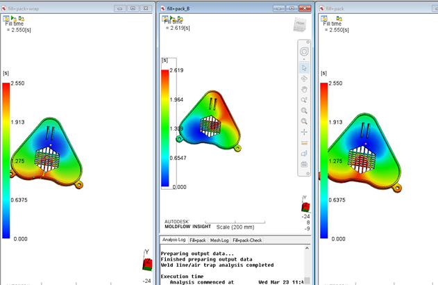Click the color scale in fill+pack+wrap window
The image size is (438, 285).
(x=6, y=161)
